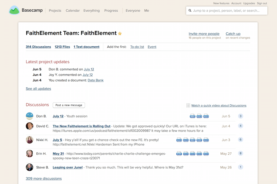Screen dimensions: 277x184
Task: Click the Post a new message button
Action: point(69,105)
